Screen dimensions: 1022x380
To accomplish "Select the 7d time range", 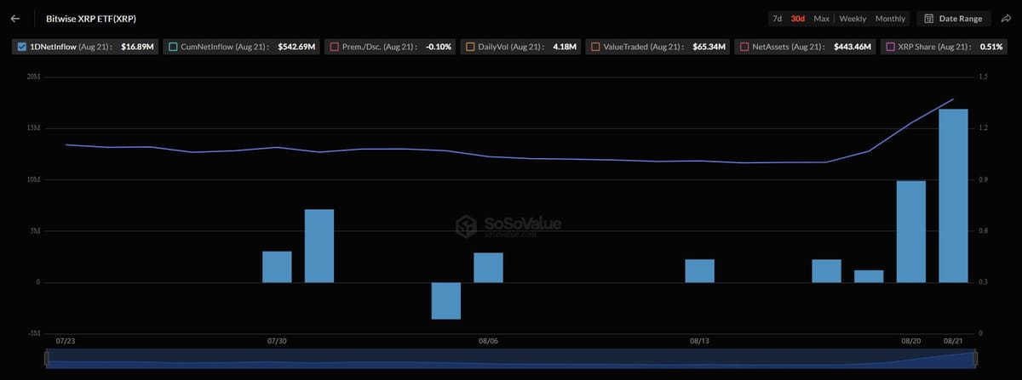I will (x=777, y=18).
